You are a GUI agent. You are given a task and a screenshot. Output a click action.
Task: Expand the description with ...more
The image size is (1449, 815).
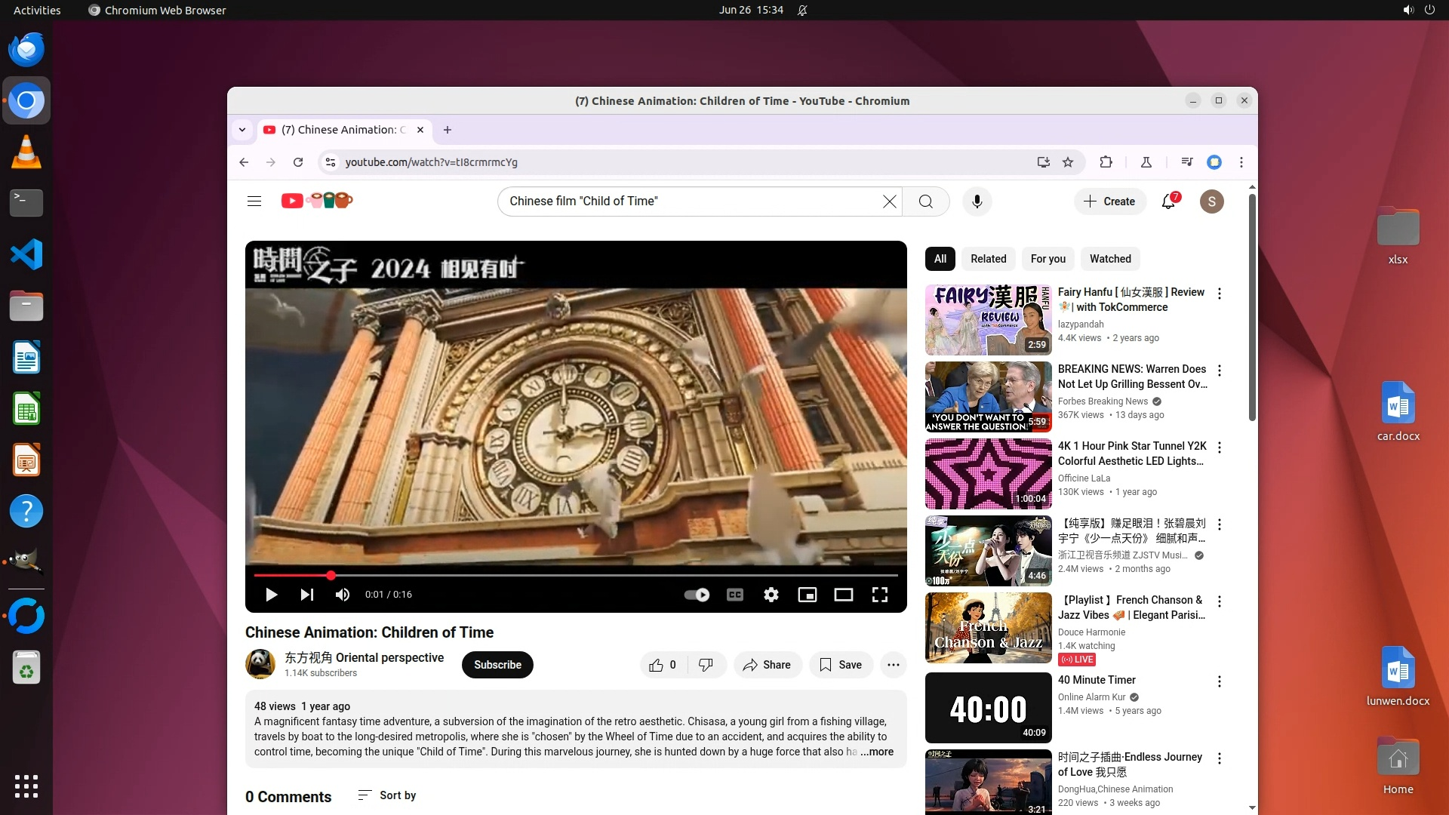[877, 752]
